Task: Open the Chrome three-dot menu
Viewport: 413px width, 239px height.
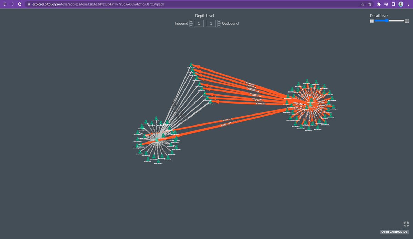Action: [408, 4]
